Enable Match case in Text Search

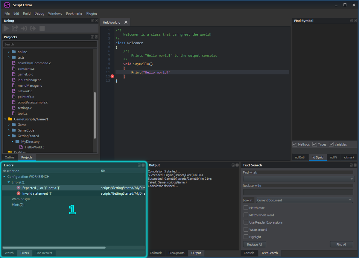coord(246,207)
